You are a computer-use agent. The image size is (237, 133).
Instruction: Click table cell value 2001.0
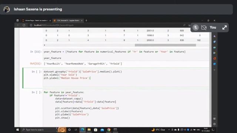(x=150, y=31)
